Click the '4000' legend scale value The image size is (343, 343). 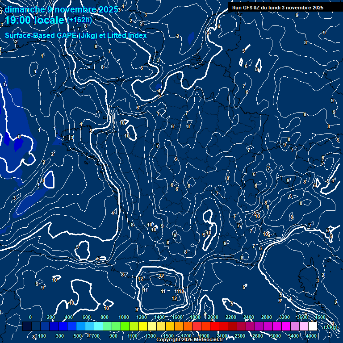coord(311,336)
